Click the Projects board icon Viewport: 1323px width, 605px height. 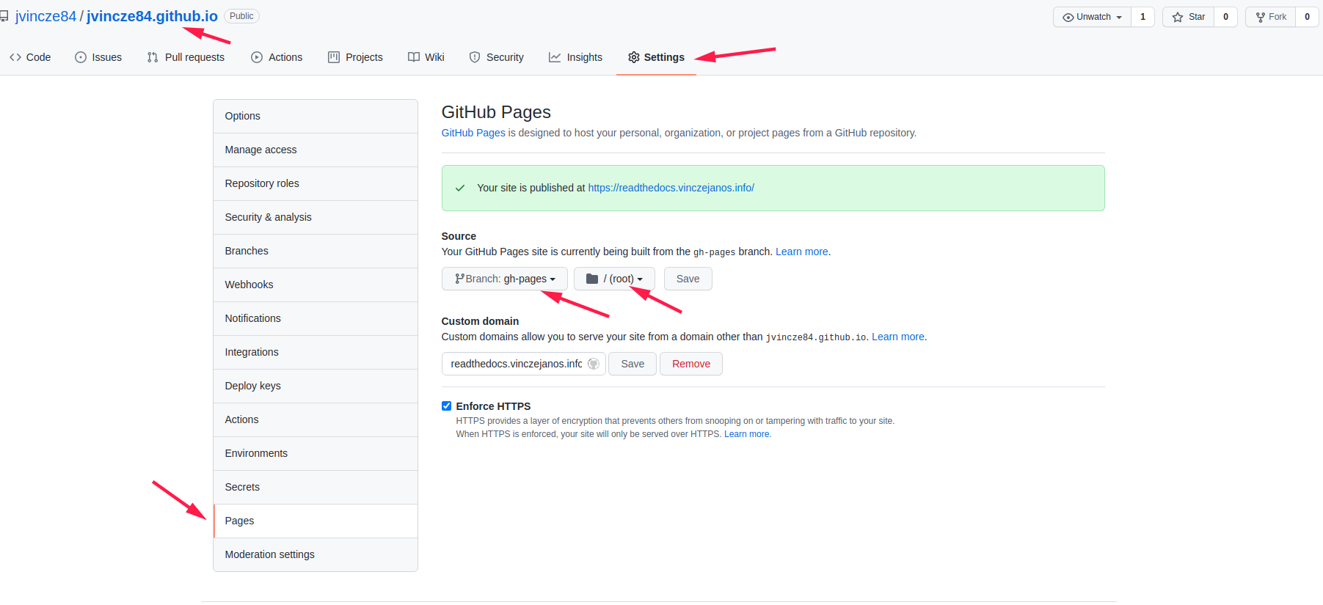334,57
